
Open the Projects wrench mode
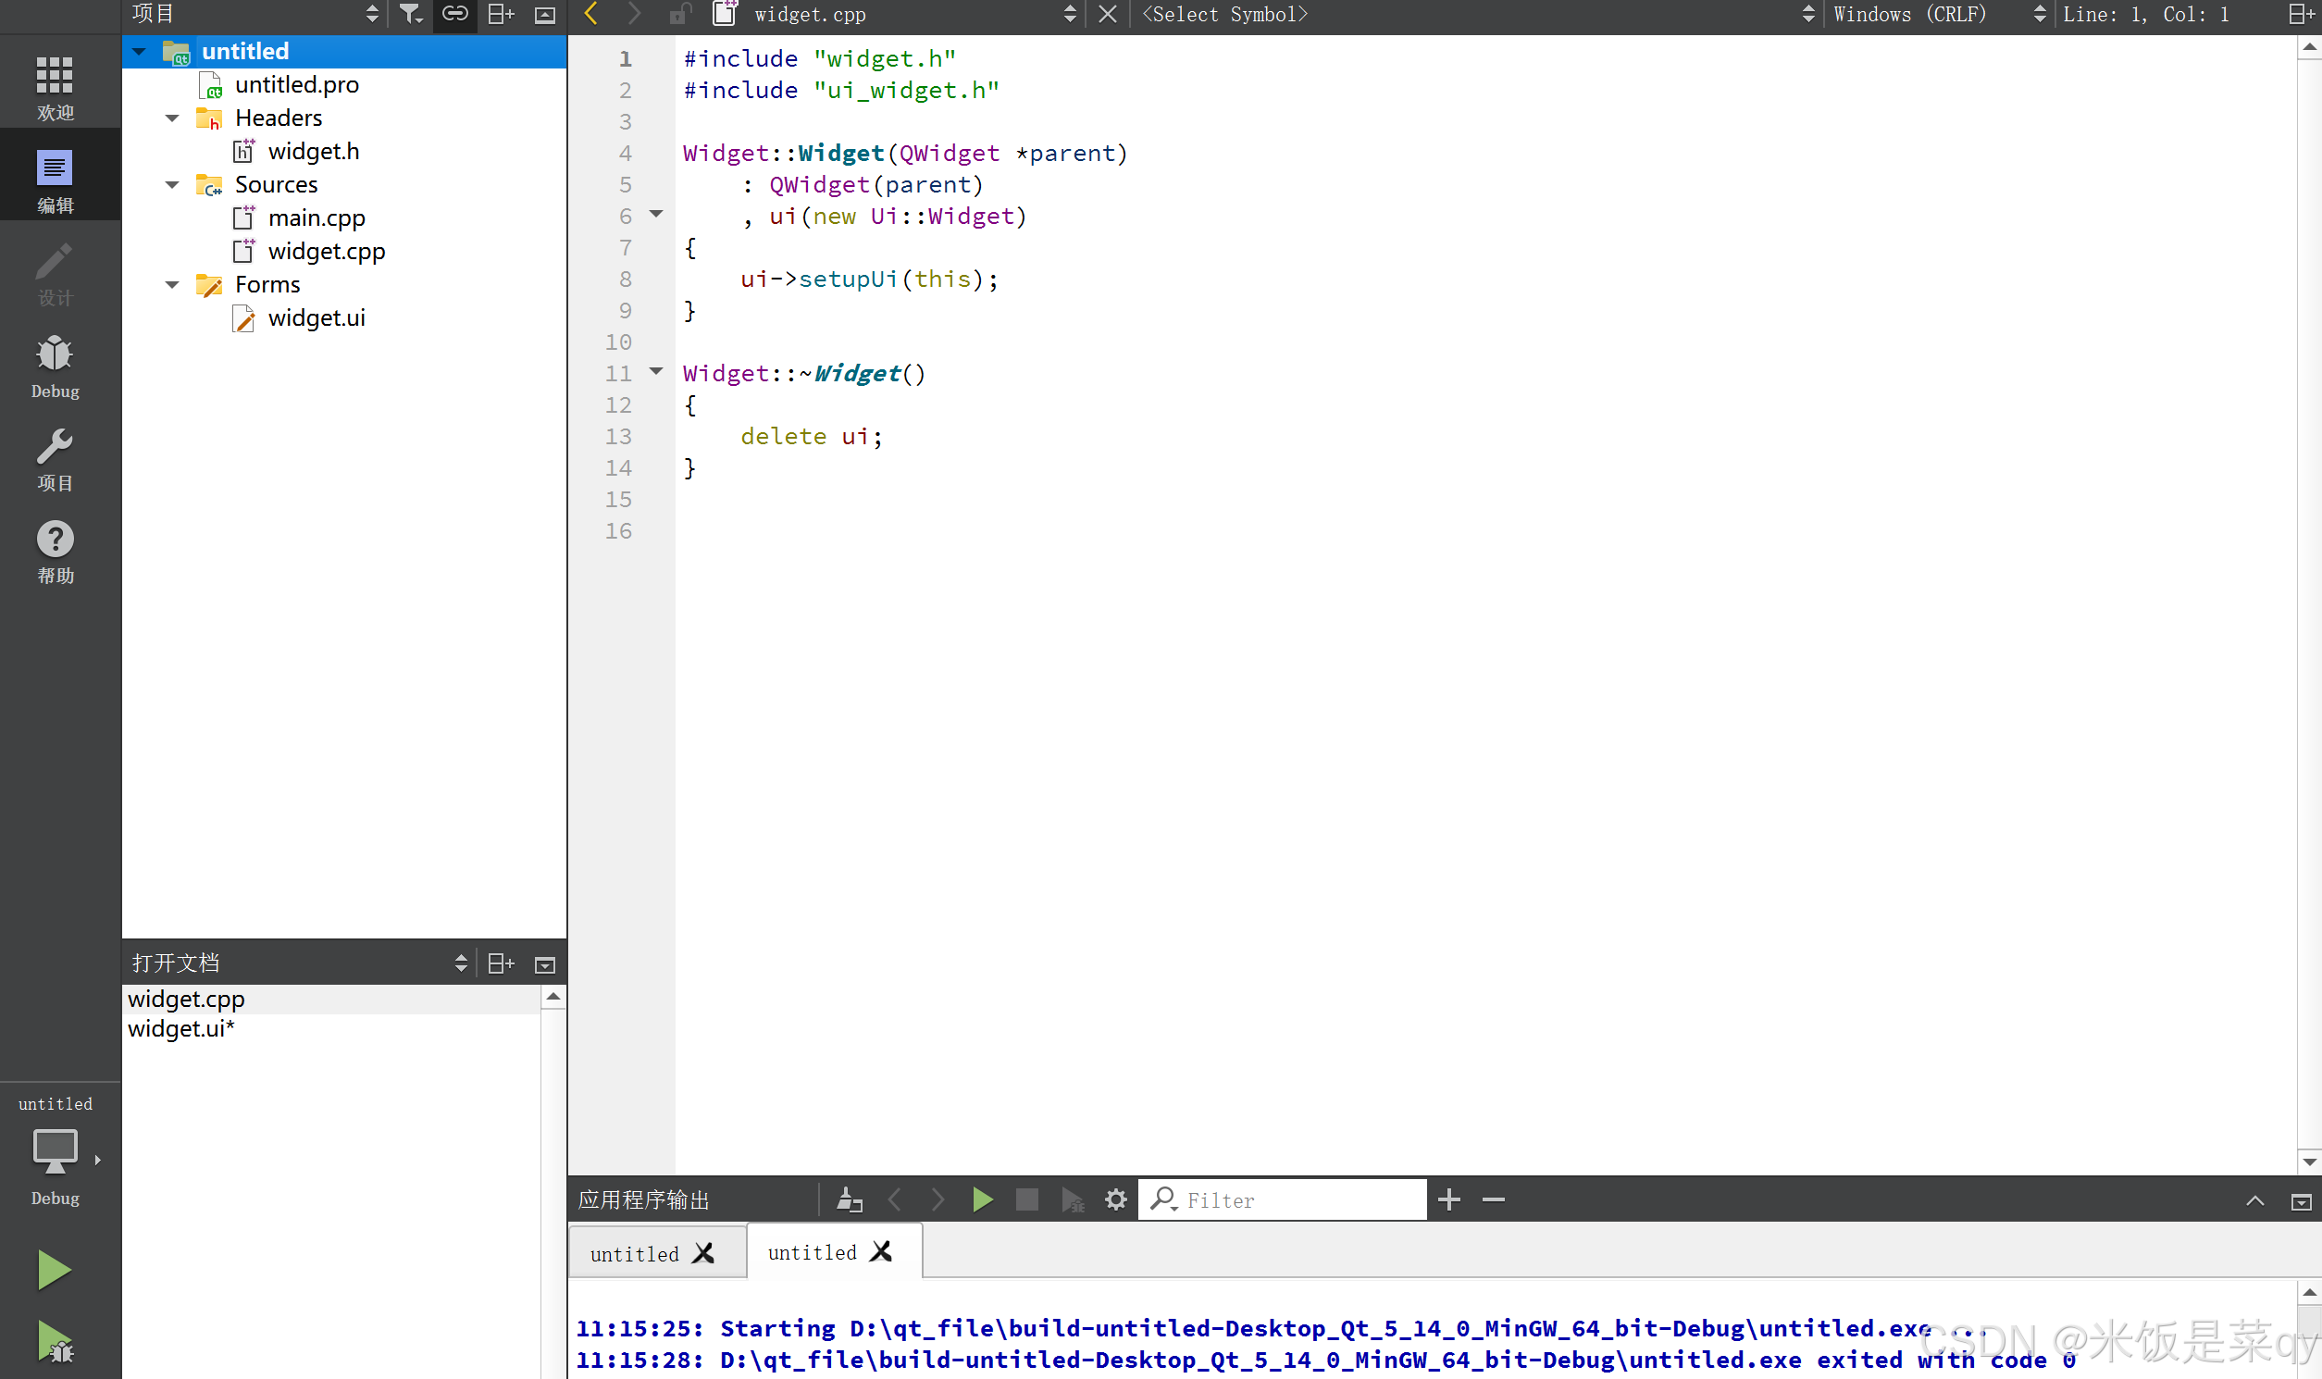click(55, 458)
